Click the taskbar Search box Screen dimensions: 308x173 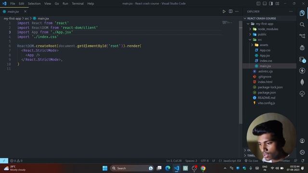(131, 168)
